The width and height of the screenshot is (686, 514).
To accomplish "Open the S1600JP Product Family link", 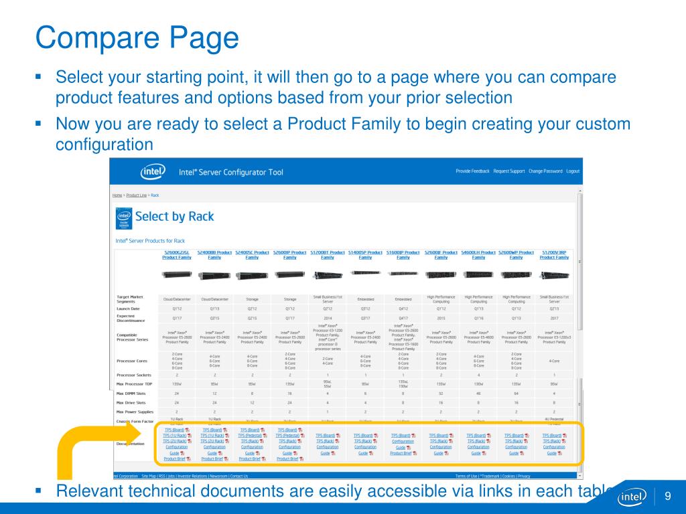I will 403,255.
